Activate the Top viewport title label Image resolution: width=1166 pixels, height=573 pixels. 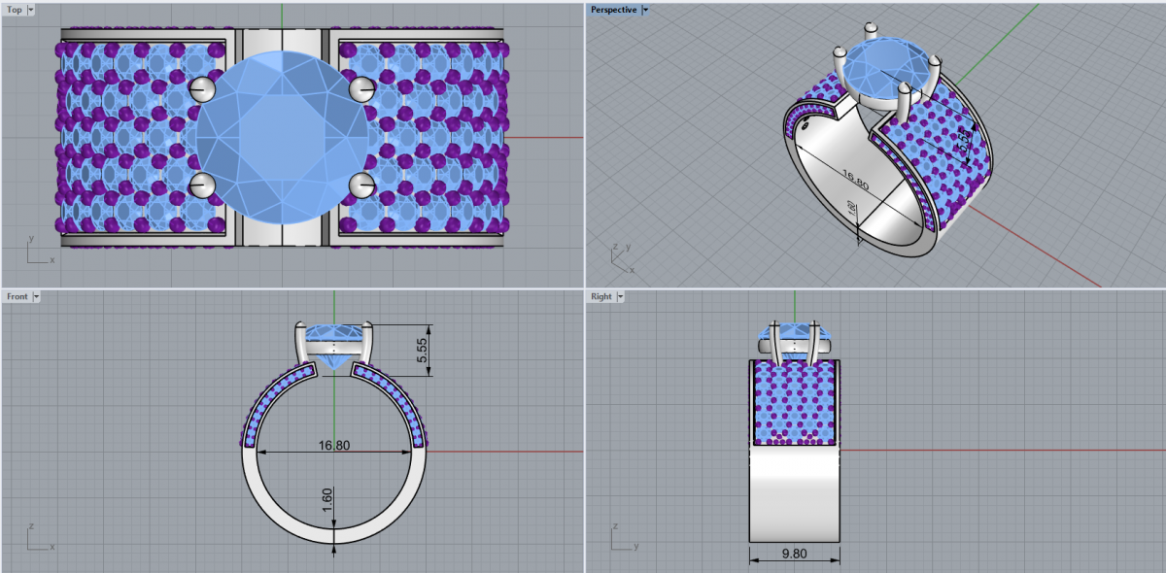(x=15, y=10)
